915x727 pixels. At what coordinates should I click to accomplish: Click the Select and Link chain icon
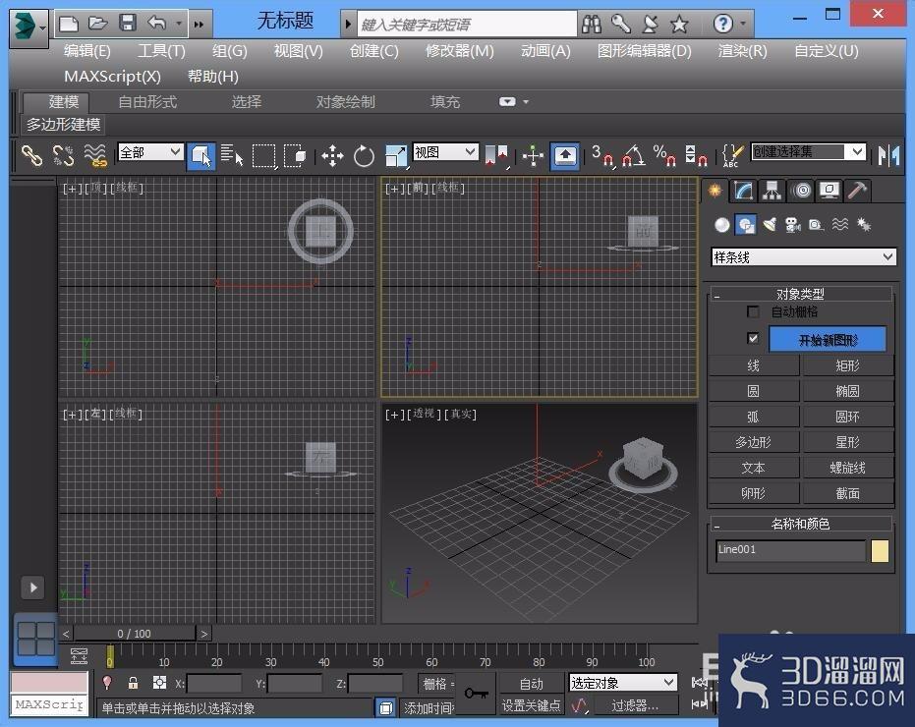31,156
